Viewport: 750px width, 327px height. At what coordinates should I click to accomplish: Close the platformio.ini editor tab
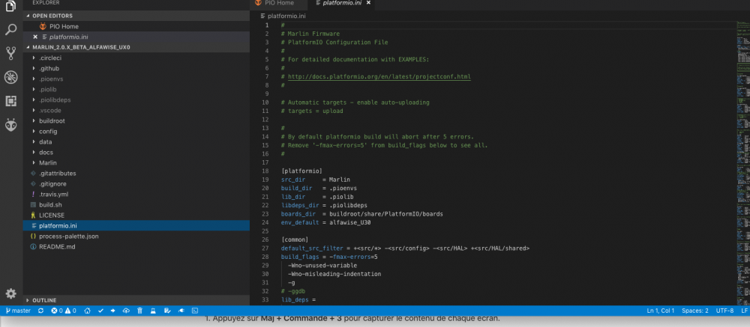pyautogui.click(x=367, y=3)
